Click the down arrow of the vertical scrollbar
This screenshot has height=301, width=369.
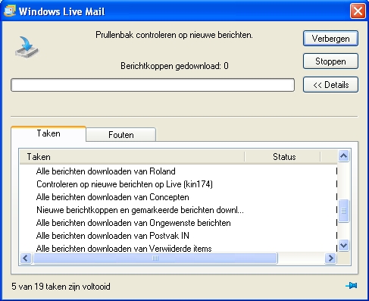pos(343,245)
